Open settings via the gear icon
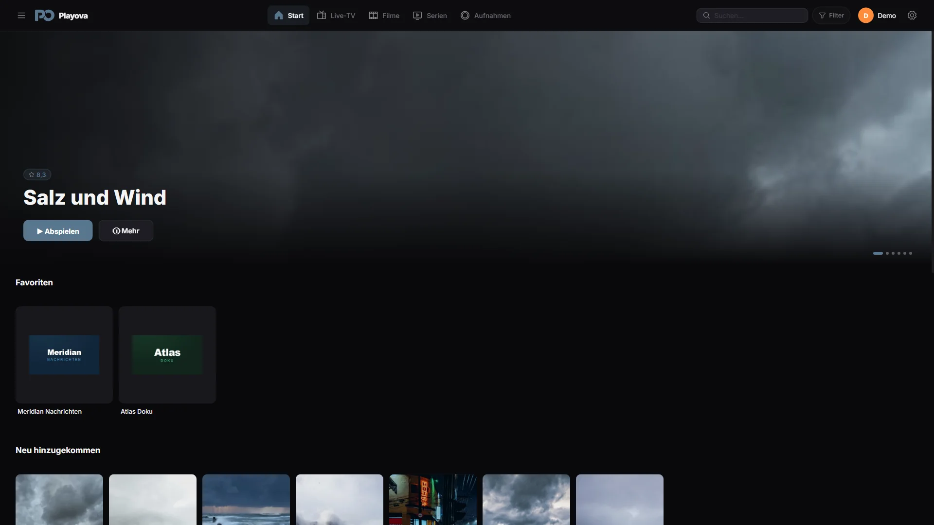934x525 pixels. pyautogui.click(x=912, y=16)
